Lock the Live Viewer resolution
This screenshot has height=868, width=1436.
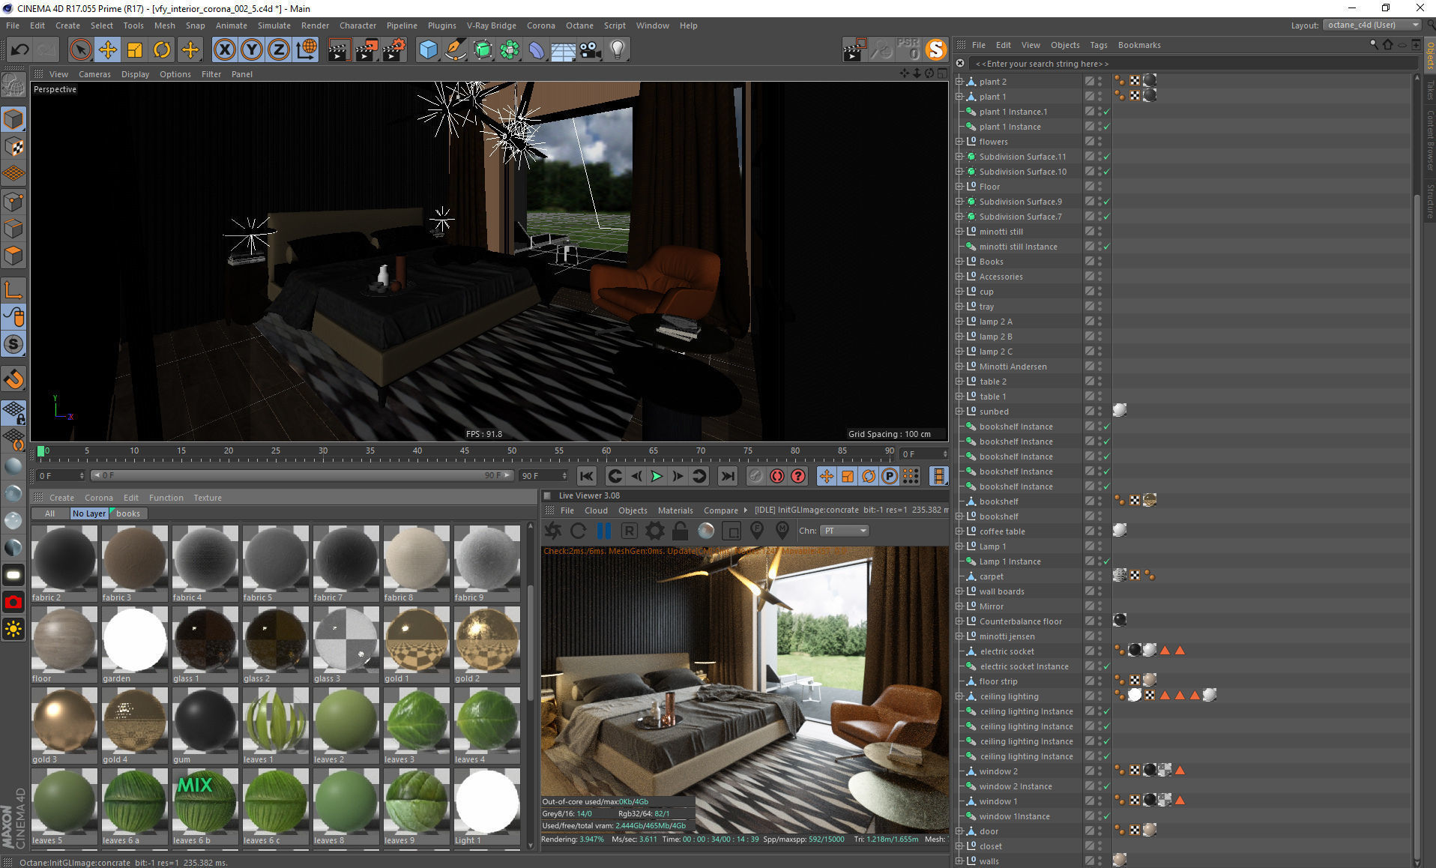pyautogui.click(x=680, y=531)
